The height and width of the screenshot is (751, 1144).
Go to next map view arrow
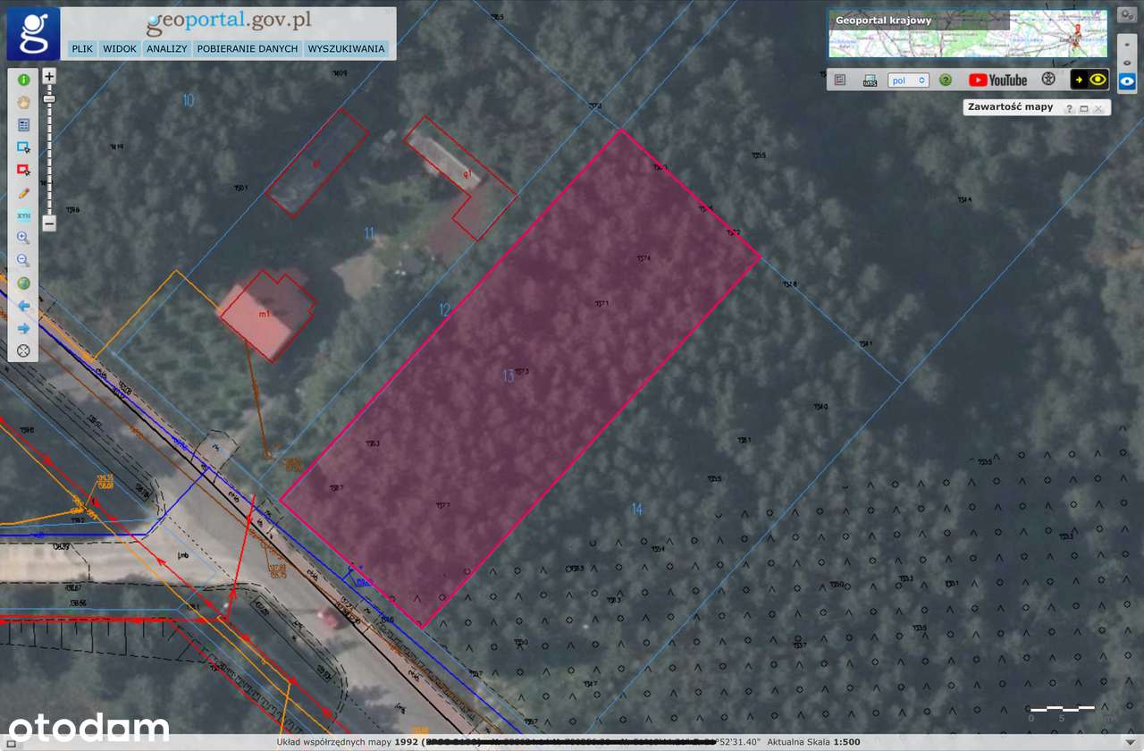pyautogui.click(x=23, y=328)
